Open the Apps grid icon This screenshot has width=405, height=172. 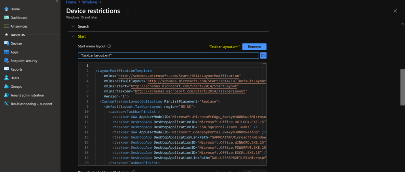(6, 52)
